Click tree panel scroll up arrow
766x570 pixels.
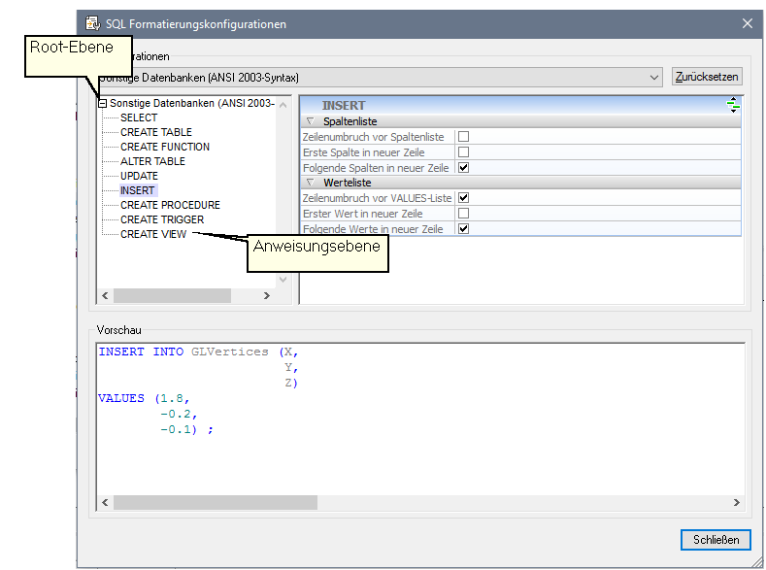[x=283, y=105]
